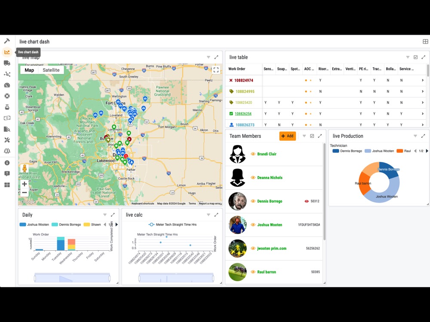Toggle the checkbox icon on Team Members header
The image size is (430, 322).
(x=311, y=136)
